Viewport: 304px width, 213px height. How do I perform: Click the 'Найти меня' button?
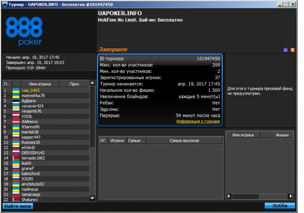(18, 206)
